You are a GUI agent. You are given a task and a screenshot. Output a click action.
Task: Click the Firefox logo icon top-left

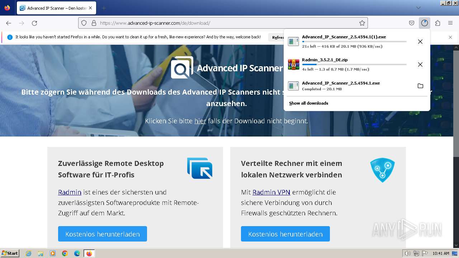(x=7, y=8)
